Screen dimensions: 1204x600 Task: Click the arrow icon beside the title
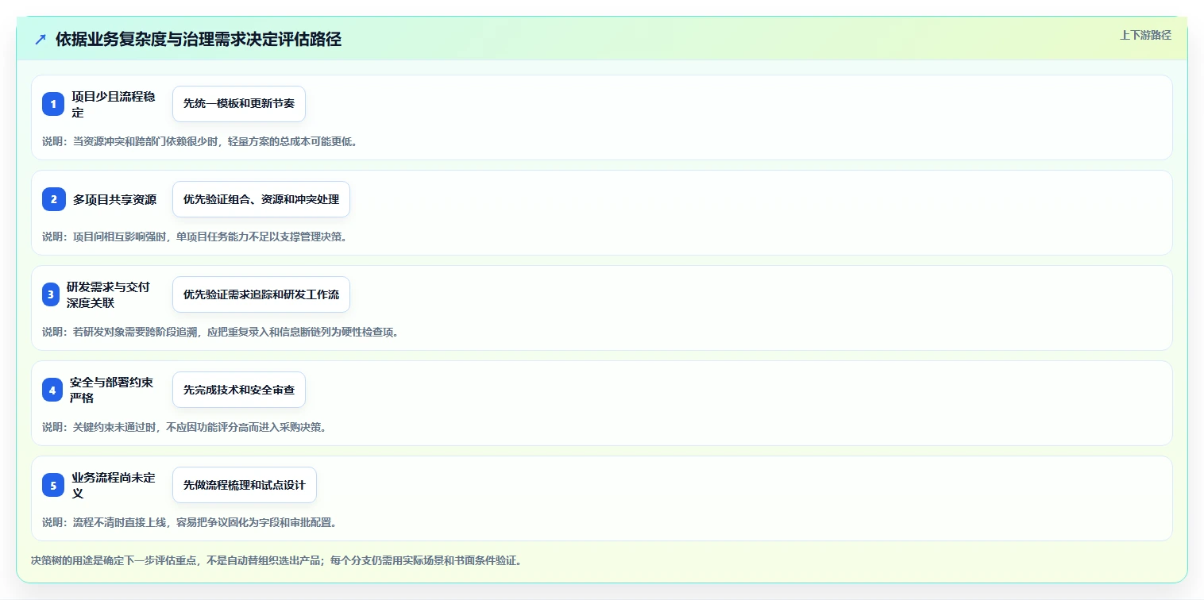(41, 39)
